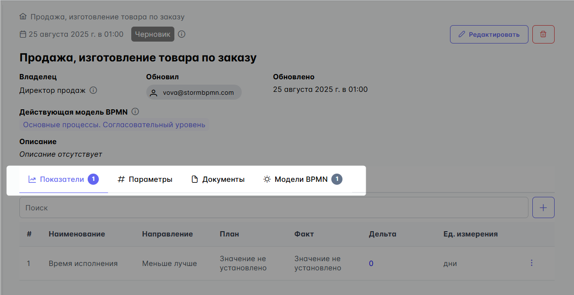
Task: Click the red trash delete icon
Action: coord(543,34)
